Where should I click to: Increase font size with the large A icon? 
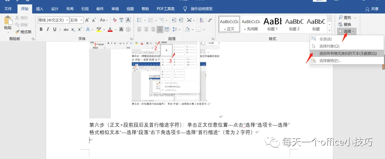[87, 20]
